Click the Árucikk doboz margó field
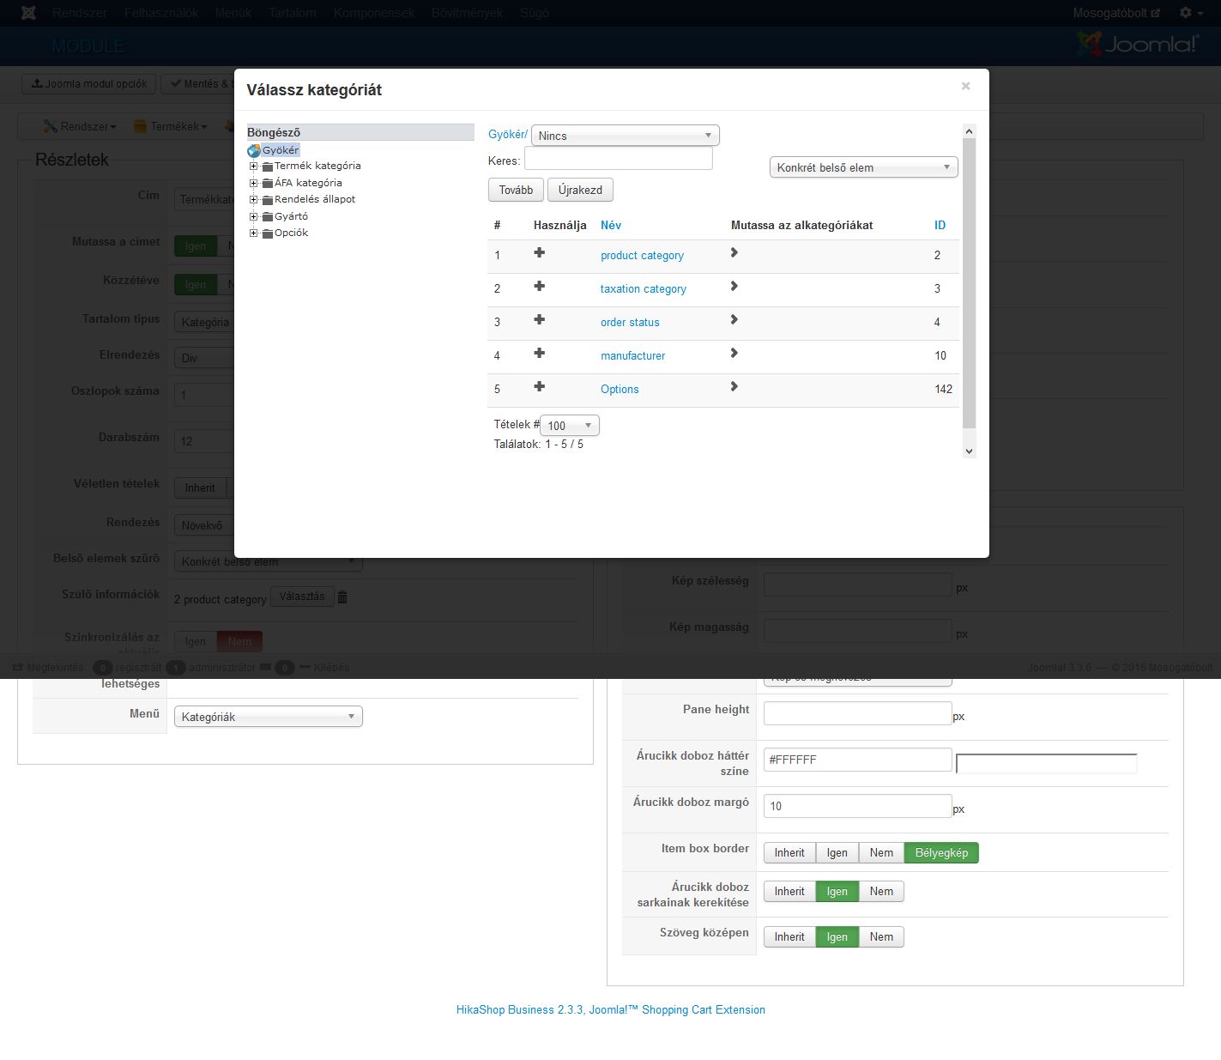1221x1060 pixels. (858, 806)
